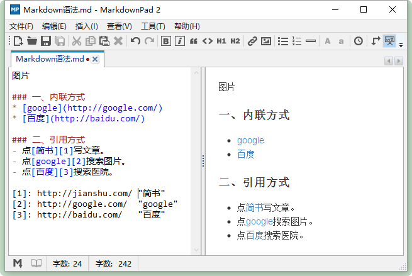Click 百度 link in 搜索医院 line

click(254, 236)
